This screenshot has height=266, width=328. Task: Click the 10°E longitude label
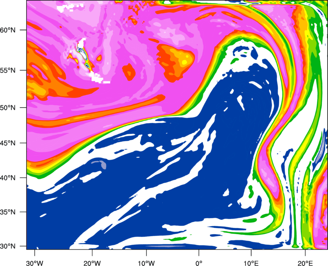coord(251,263)
